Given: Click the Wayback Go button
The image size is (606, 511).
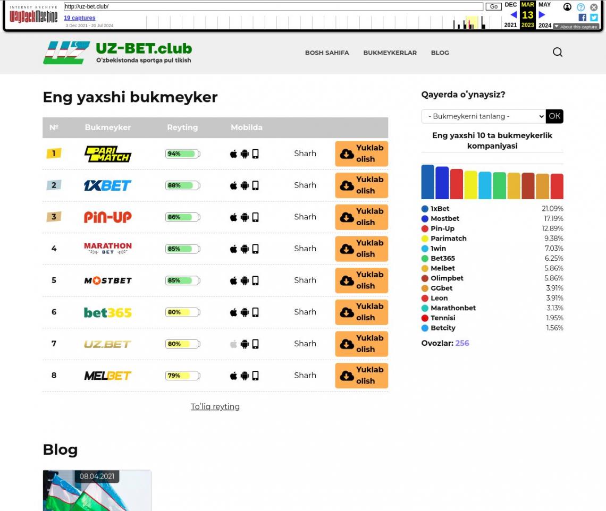Looking at the screenshot, I should [x=493, y=6].
